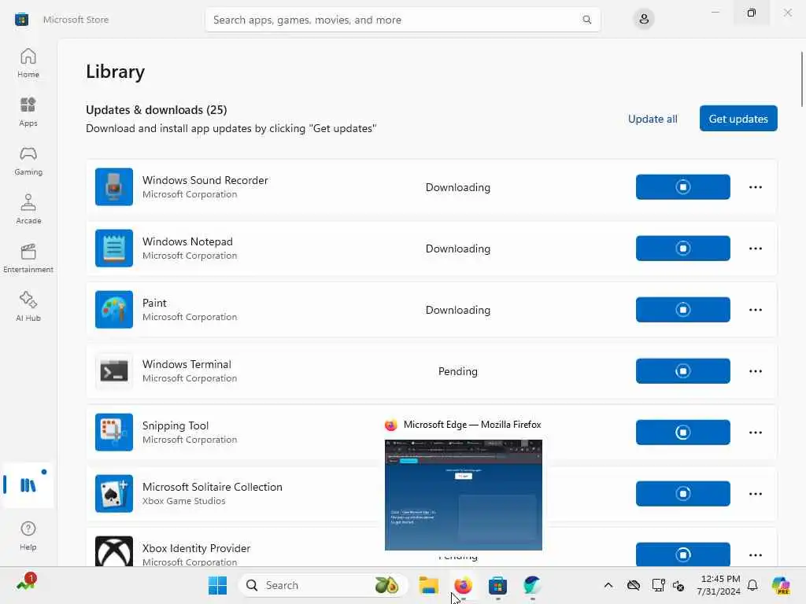
Task: Open the notifications bell in the taskbar
Action: (x=752, y=585)
